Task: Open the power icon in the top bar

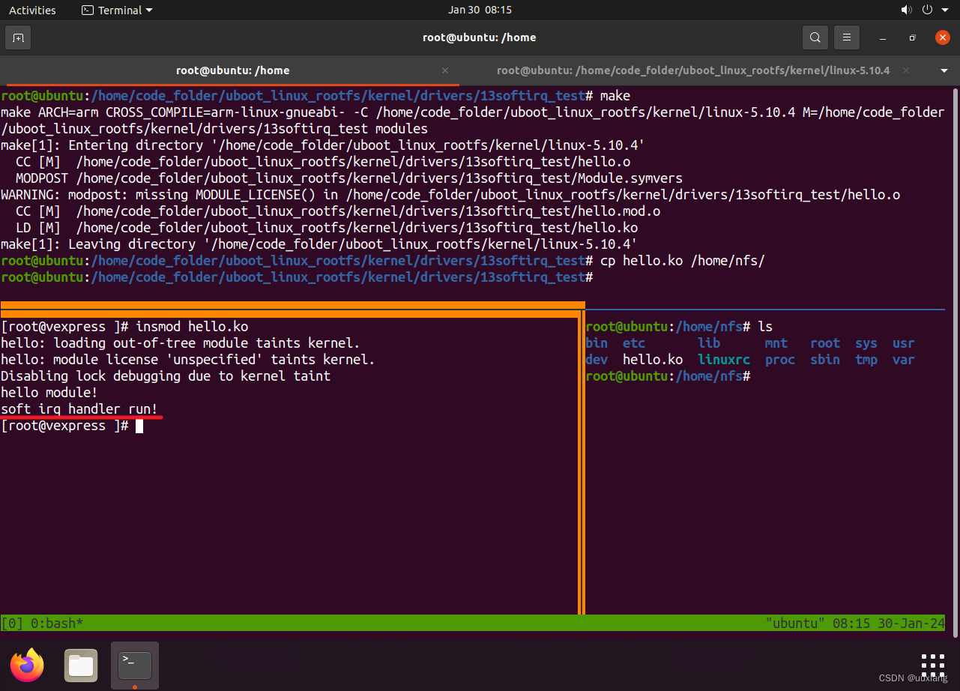Action: pyautogui.click(x=927, y=10)
